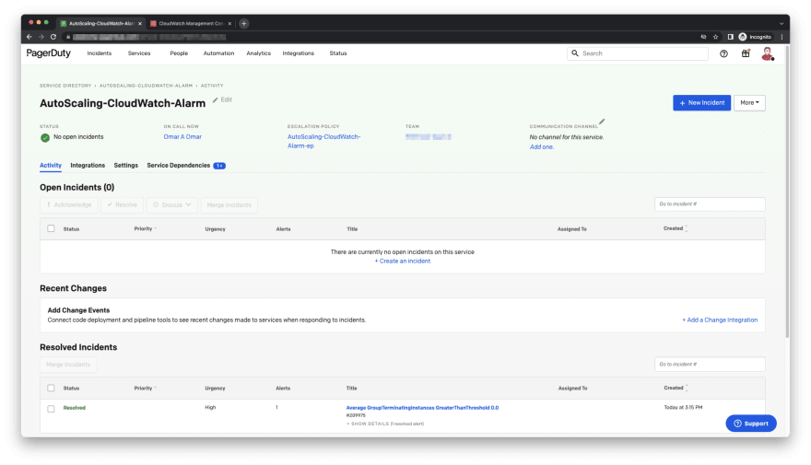Click the Acknowledge button
The width and height of the screenshot is (811, 465).
tap(69, 205)
